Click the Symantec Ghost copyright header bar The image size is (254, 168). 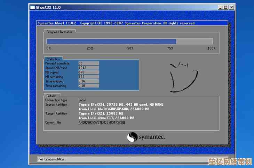pyautogui.click(x=132, y=23)
